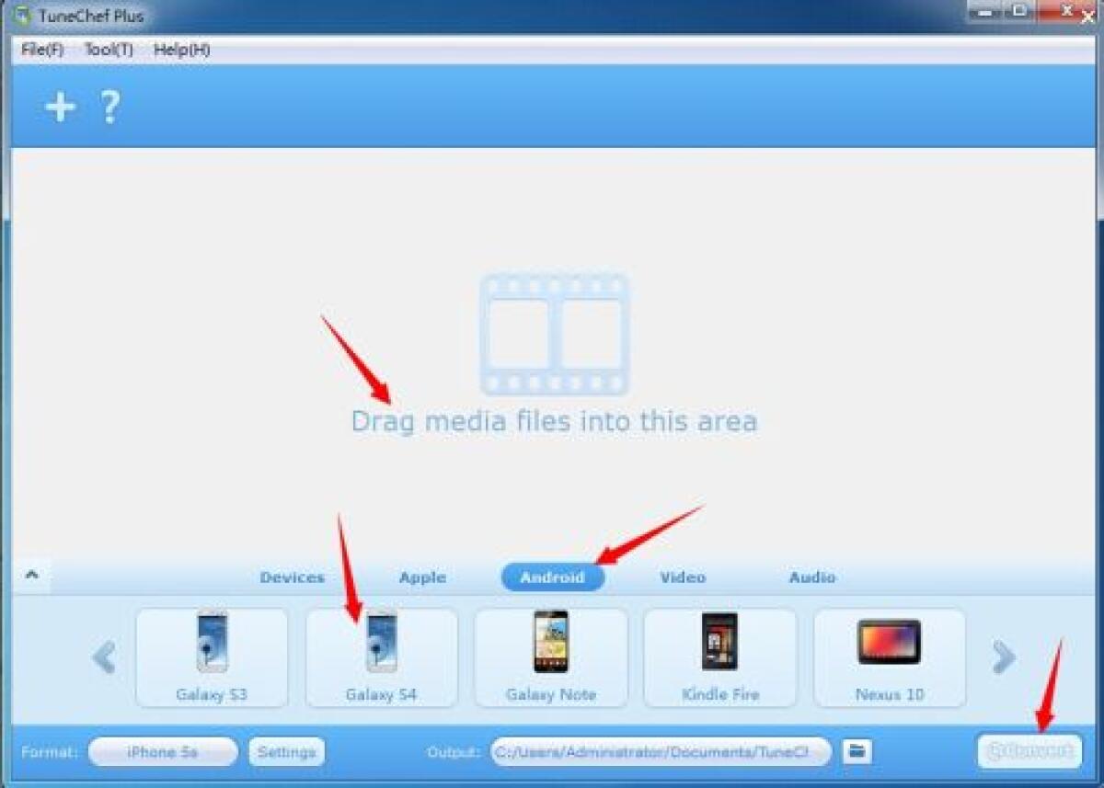Image resolution: width=1104 pixels, height=788 pixels.
Task: Switch to the Video tab
Action: coord(683,577)
